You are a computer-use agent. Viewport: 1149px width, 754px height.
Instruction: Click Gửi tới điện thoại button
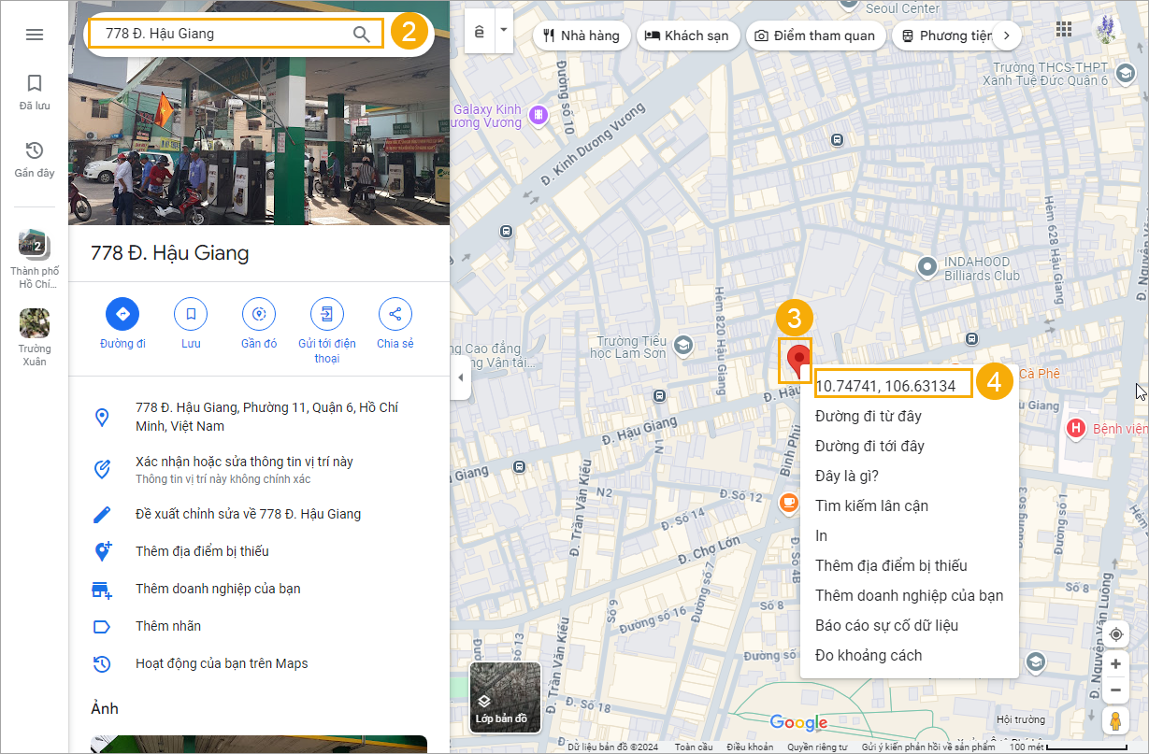(x=327, y=331)
